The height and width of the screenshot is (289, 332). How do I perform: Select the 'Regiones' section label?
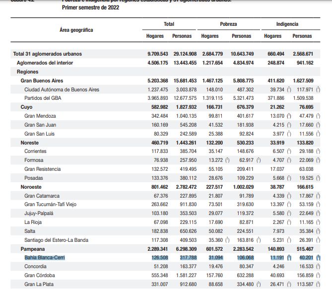pyautogui.click(x=27, y=72)
